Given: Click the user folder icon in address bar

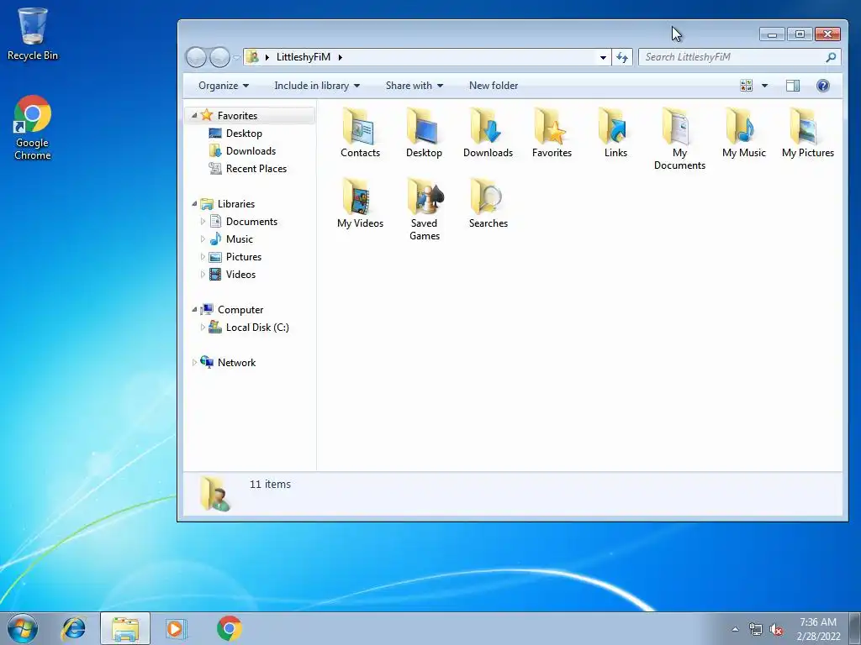Looking at the screenshot, I should 252,56.
